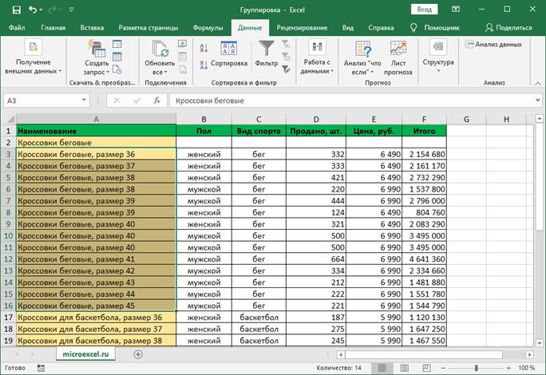546x375 pixels.
Task: Add a new sheet with plus icon
Action: 138,353
